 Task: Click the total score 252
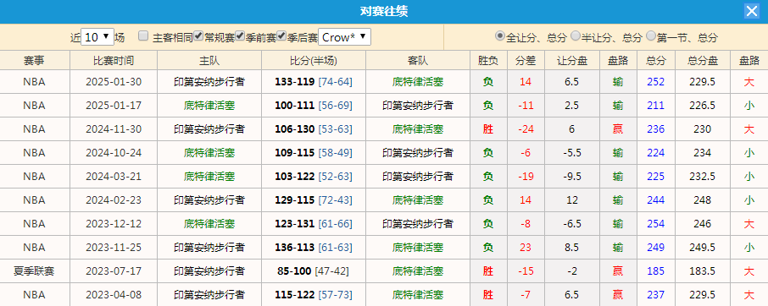pos(656,81)
